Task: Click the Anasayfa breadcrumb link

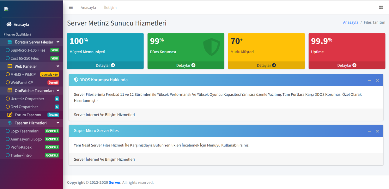Action: click(x=350, y=22)
